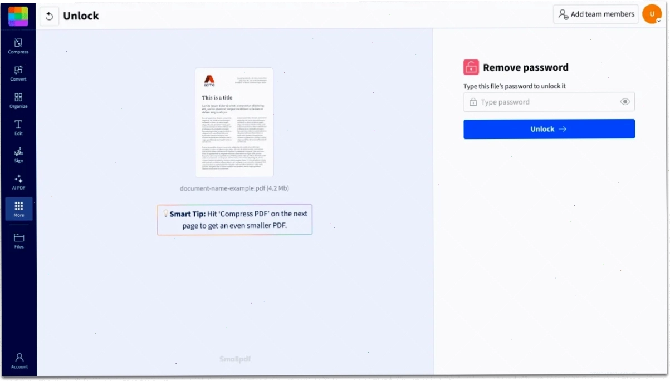The image size is (670, 382).
Task: Open the Convert tool in sidebar
Action: click(x=18, y=73)
